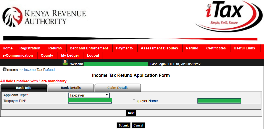This screenshot has width=264, height=129.
Task: Open the County menu
Action: coord(47,55)
